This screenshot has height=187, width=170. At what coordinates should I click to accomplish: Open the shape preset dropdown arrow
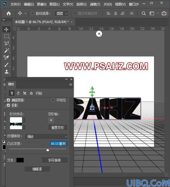[24, 123]
